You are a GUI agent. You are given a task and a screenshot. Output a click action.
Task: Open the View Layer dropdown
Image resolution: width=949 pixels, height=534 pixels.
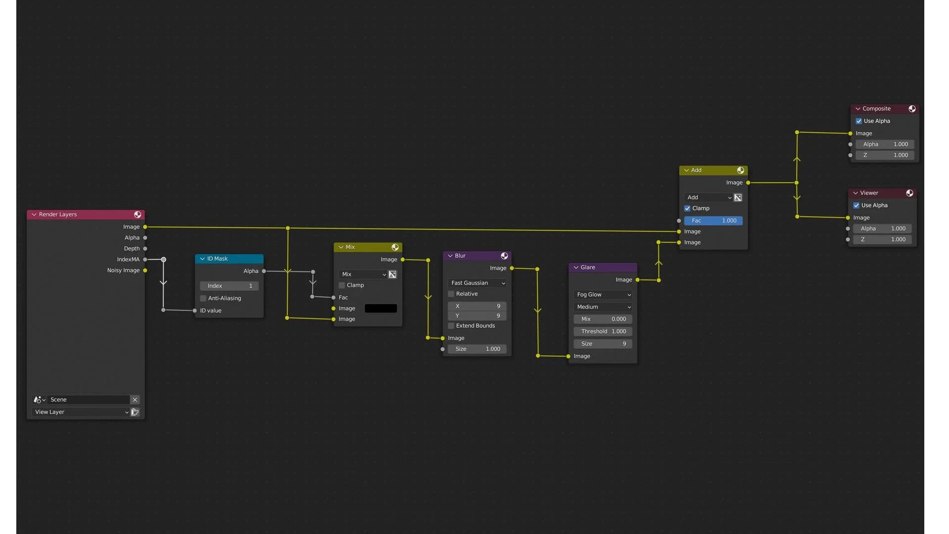81,412
